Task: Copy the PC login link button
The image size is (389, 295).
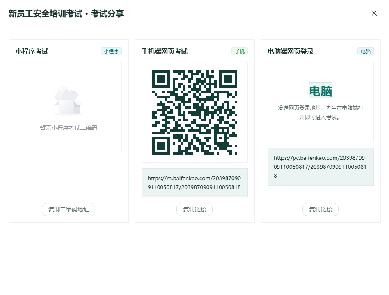Action: tap(320, 209)
